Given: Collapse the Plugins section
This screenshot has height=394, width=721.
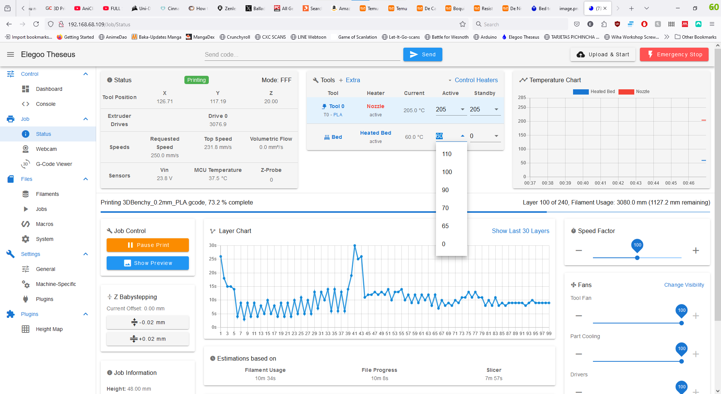Looking at the screenshot, I should [86, 314].
